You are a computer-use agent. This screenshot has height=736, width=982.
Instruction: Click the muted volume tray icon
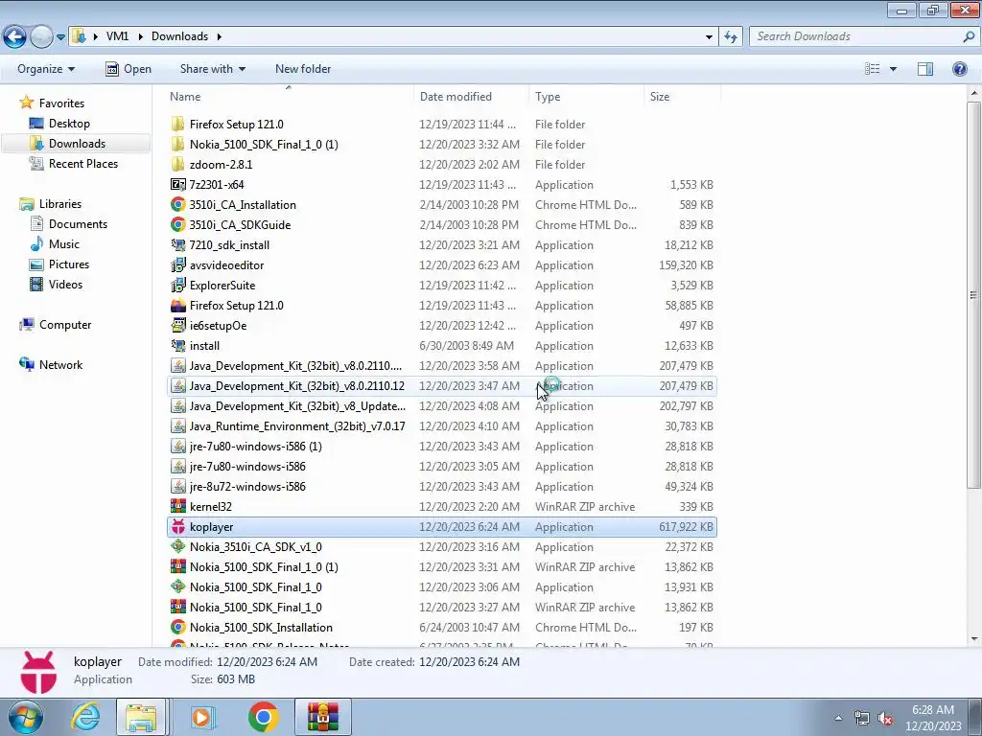(885, 718)
